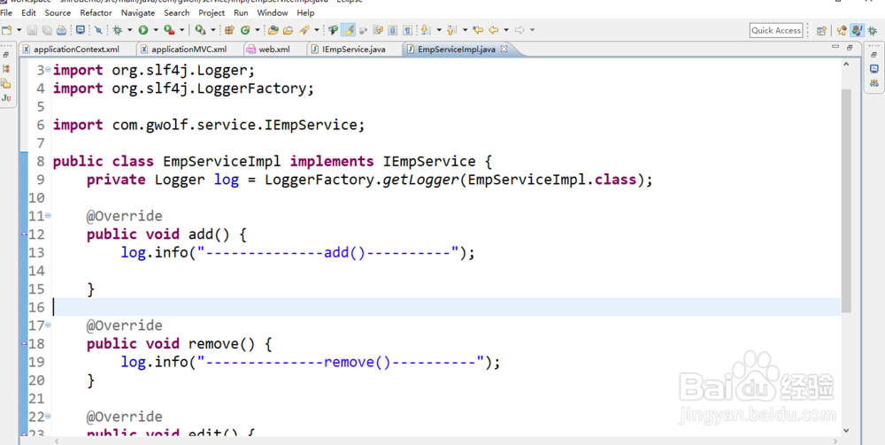The height and width of the screenshot is (445, 885).
Task: Open the File menu
Action: [6, 12]
